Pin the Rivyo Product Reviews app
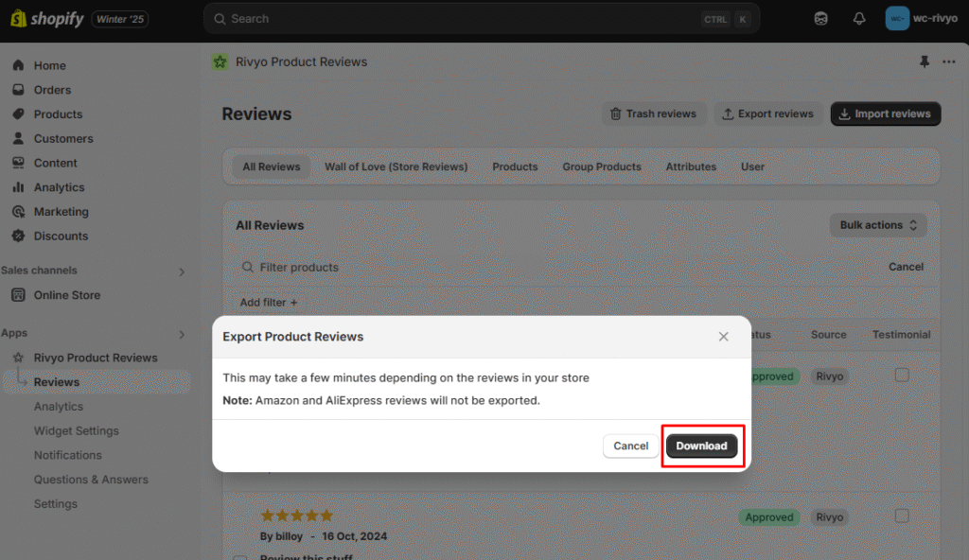The width and height of the screenshot is (969, 560). click(x=925, y=62)
